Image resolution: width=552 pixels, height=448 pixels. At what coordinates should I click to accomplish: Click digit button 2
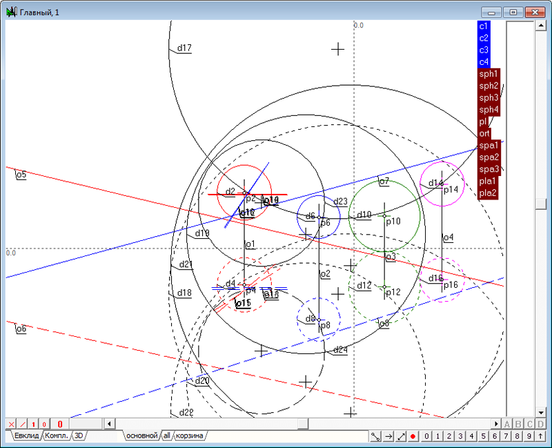coord(449,436)
